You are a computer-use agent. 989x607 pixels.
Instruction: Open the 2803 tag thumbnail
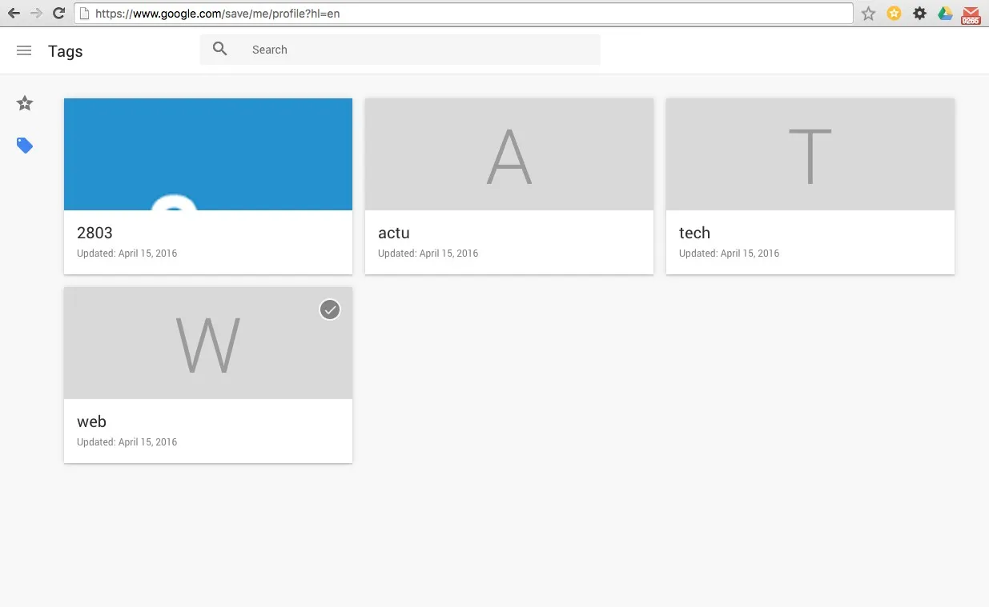point(208,154)
